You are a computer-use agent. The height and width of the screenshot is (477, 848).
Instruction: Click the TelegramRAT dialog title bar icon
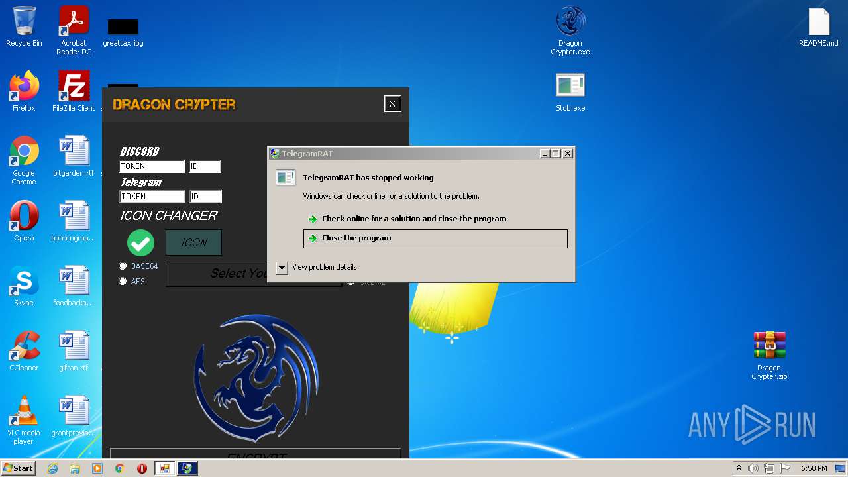(x=275, y=153)
